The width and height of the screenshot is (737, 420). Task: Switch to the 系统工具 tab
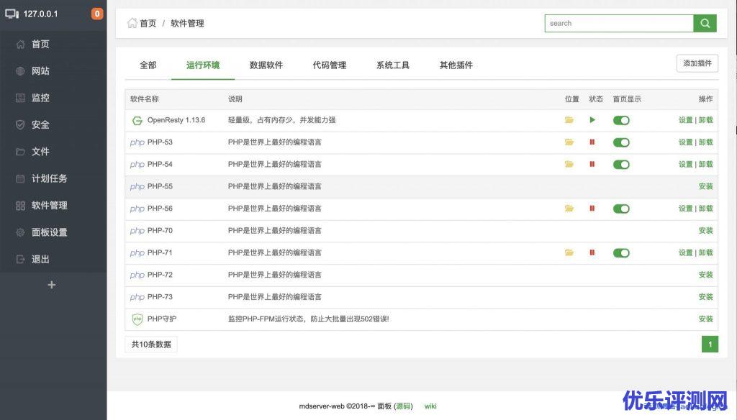tap(393, 65)
